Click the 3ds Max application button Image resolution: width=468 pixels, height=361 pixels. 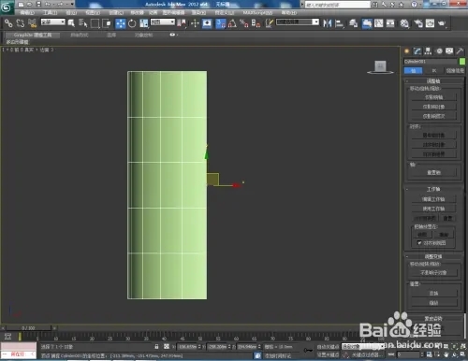click(7, 7)
